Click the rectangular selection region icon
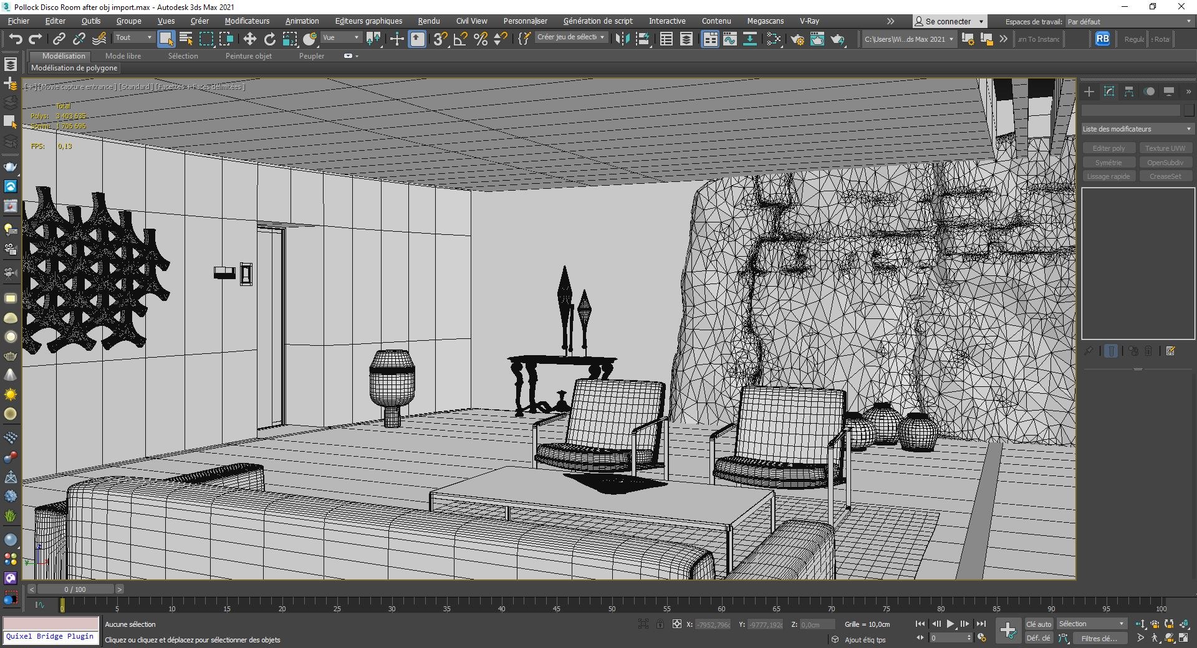Image resolution: width=1197 pixels, height=648 pixels. click(206, 39)
